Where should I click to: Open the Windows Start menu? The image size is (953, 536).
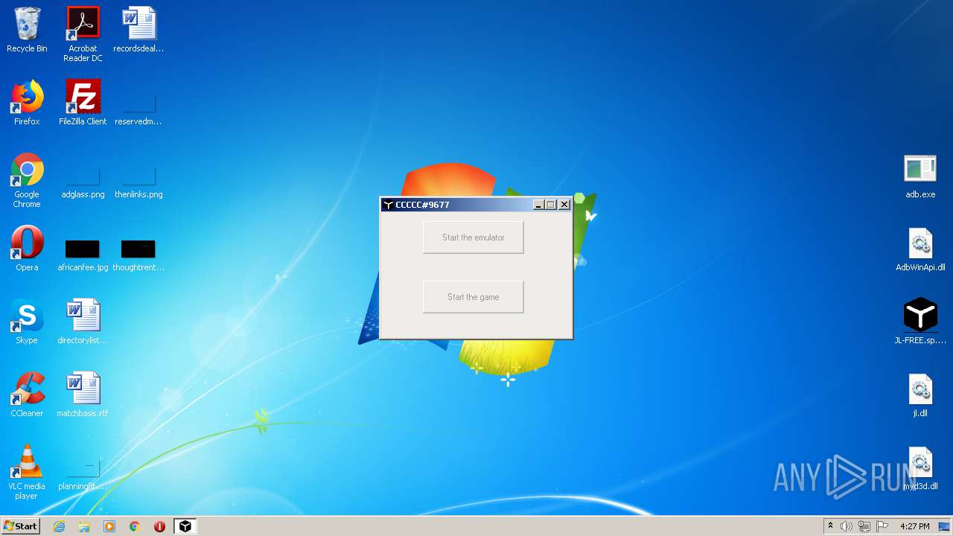[x=20, y=526]
